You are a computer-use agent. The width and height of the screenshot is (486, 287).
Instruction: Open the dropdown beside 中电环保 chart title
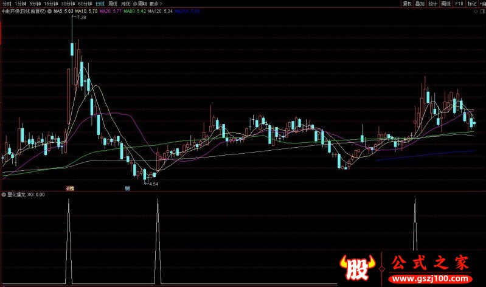50,11
